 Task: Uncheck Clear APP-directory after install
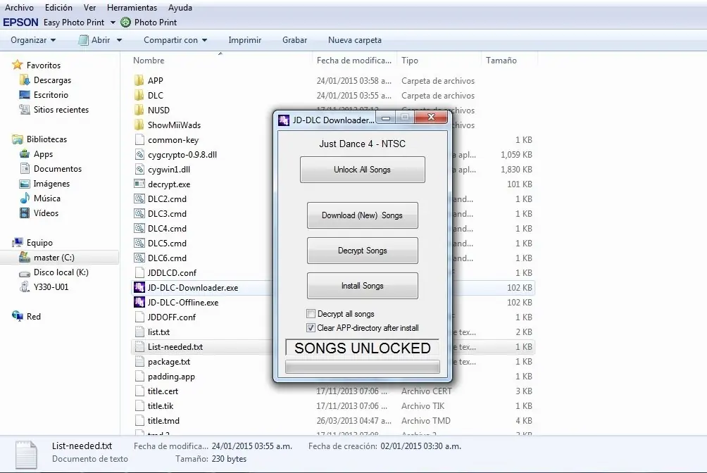[311, 328]
